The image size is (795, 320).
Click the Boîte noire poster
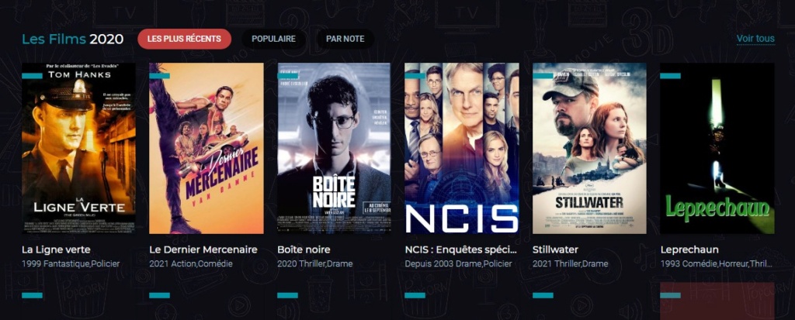(x=334, y=148)
